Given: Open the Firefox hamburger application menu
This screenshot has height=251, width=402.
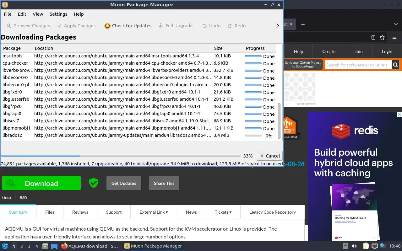Looking at the screenshot, I should coord(394,37).
